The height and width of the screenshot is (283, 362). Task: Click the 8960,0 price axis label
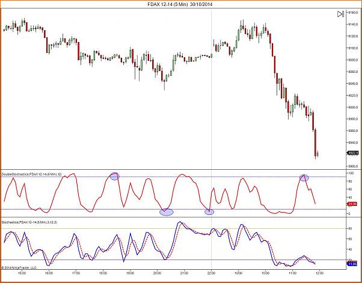(x=354, y=131)
